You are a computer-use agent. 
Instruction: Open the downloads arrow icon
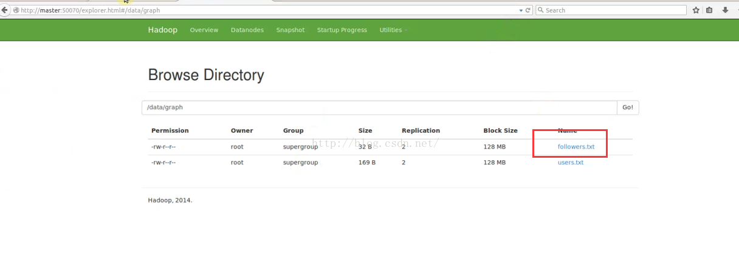pyautogui.click(x=725, y=10)
